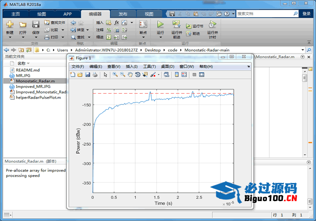Toggle Zoom Out tool in Figure 1 toolbar

point(122,75)
